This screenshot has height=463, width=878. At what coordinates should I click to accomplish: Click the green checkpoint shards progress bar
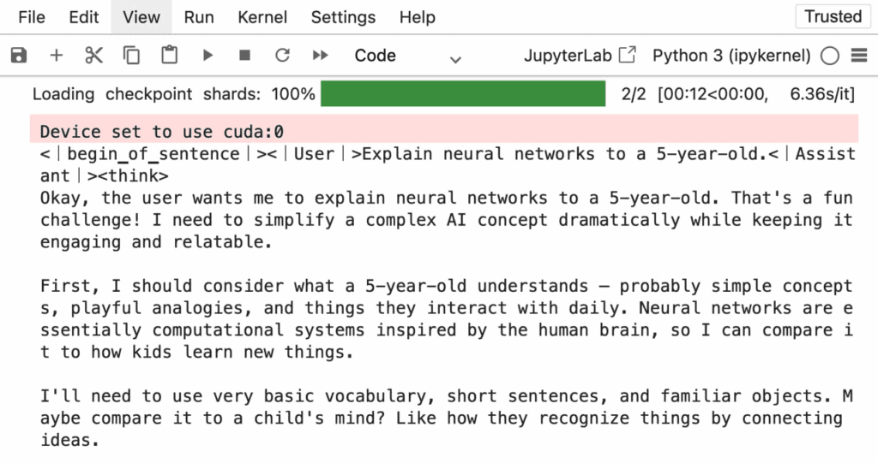[x=463, y=93]
